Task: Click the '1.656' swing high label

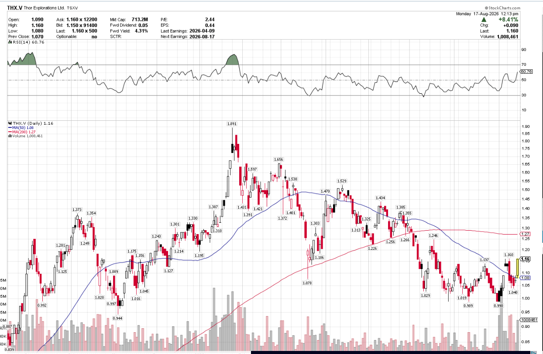Action: [x=278, y=160]
